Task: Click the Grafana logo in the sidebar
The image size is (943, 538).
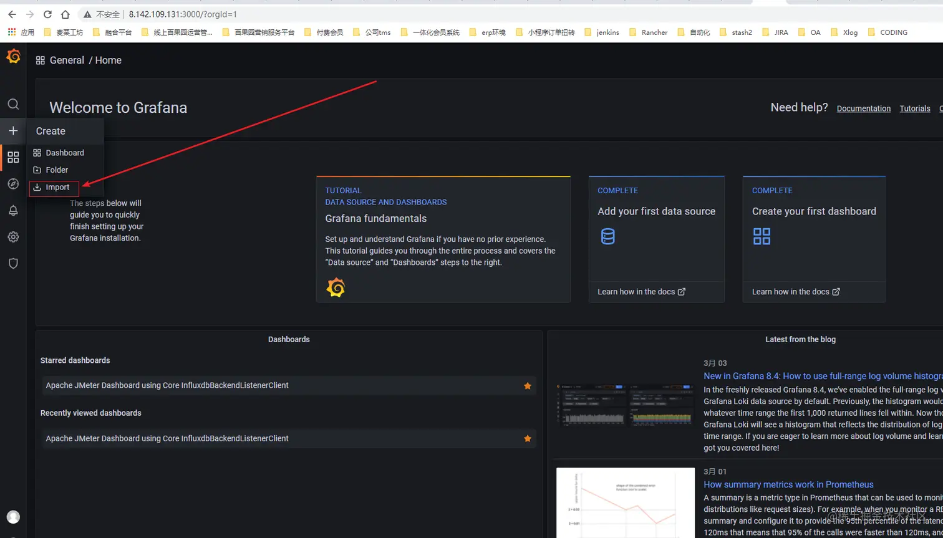Action: [x=13, y=56]
